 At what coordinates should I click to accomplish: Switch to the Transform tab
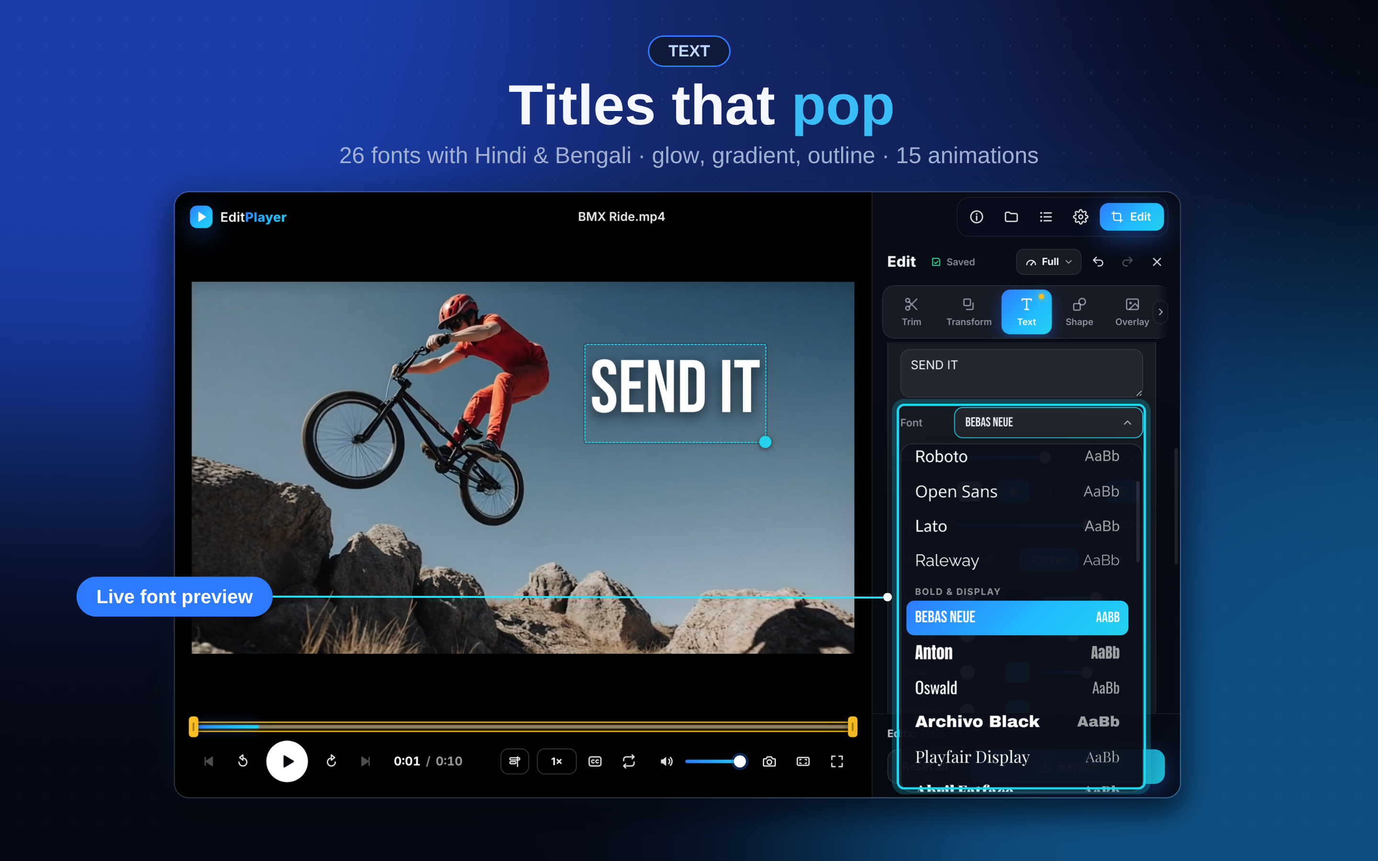[x=968, y=311]
